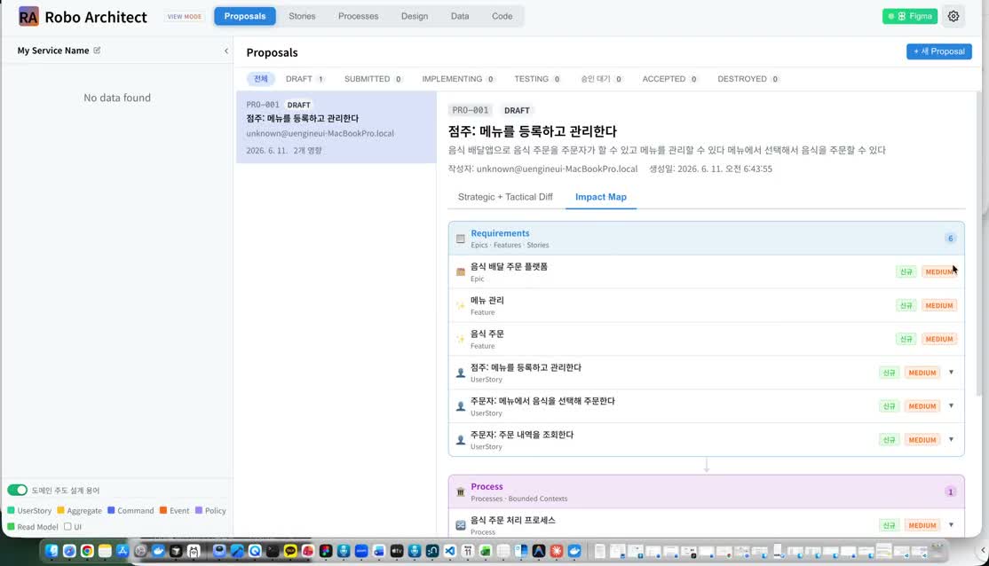Enable the UI legend checkbox
Viewport: 989px width, 566px height.
pyautogui.click(x=67, y=526)
